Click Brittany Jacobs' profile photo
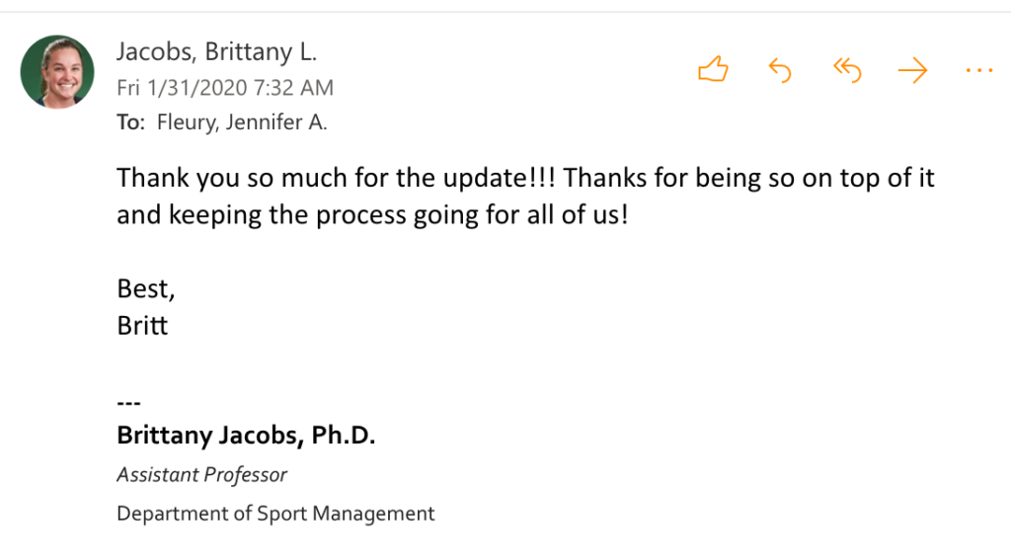1011x560 pixels. [57, 71]
